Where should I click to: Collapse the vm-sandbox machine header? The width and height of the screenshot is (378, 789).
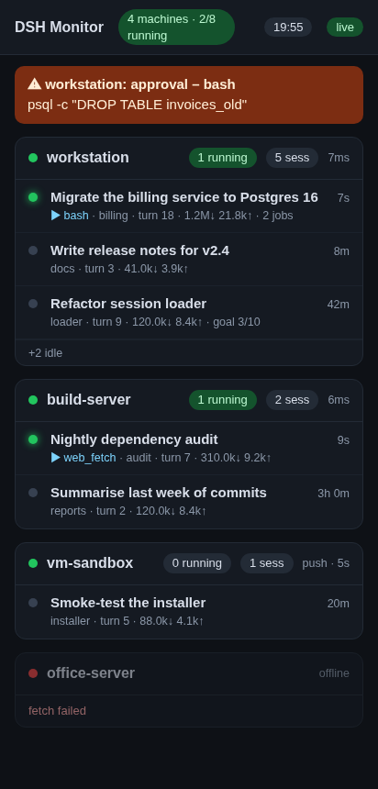tap(189, 563)
